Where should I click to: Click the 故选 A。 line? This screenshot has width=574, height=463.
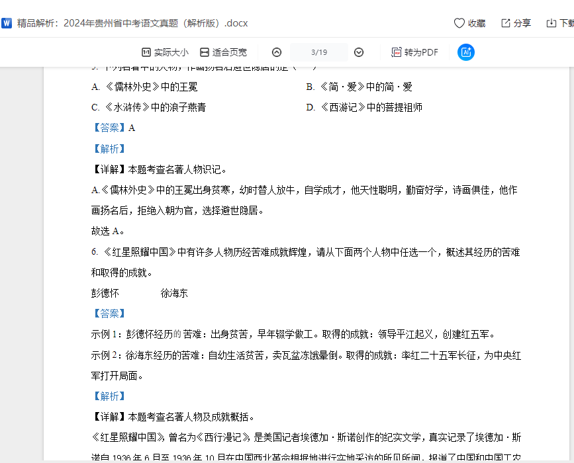coord(108,231)
